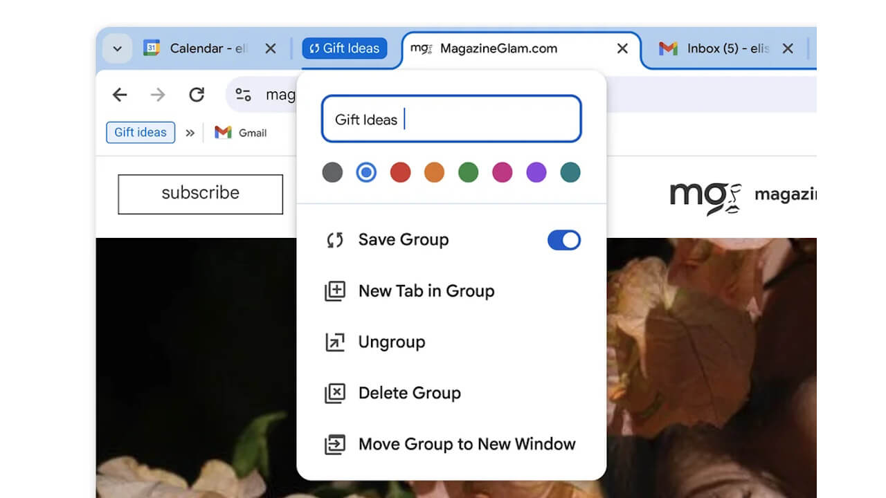Open the tab search dropdown arrow
This screenshot has height=498, width=886.
tap(116, 48)
